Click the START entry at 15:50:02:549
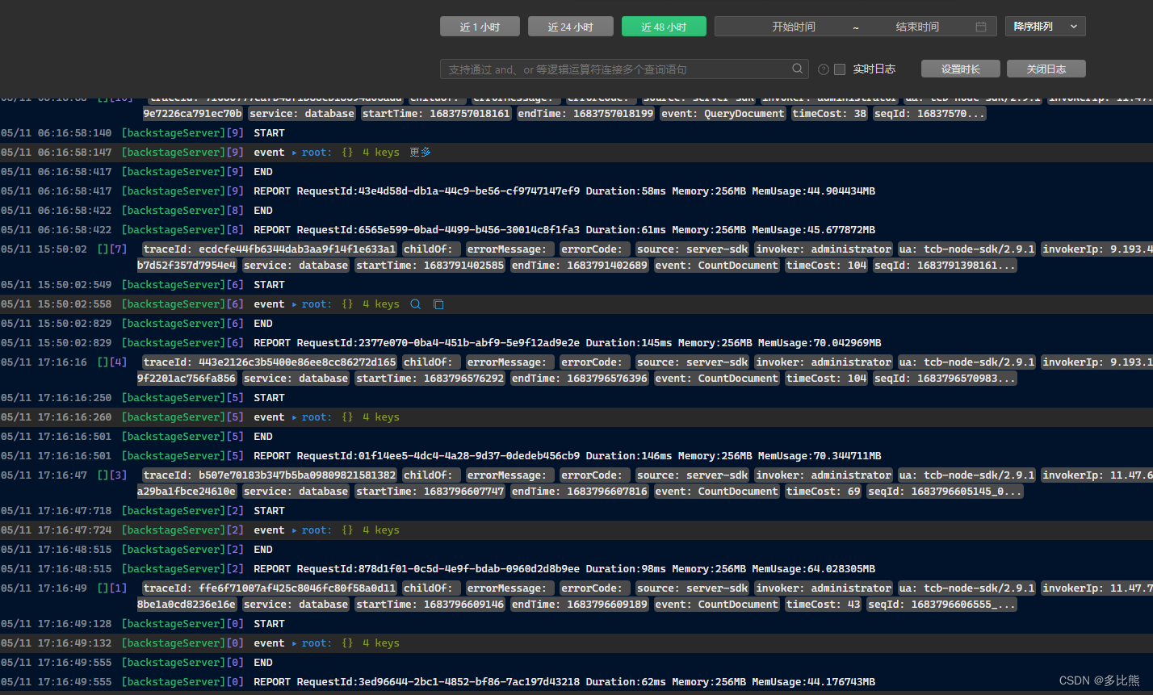 [269, 285]
